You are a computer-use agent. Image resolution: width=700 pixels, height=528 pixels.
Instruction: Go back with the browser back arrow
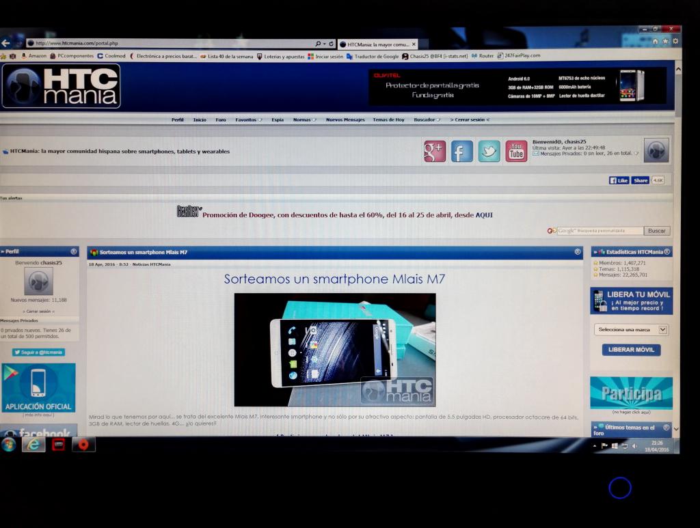pyautogui.click(x=5, y=43)
